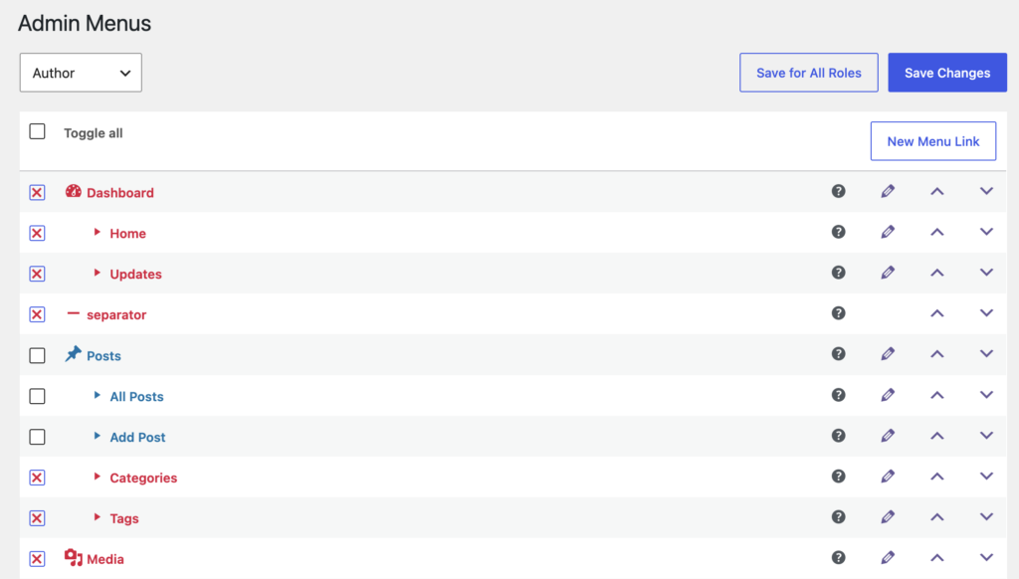
Task: Open help for Posts row
Action: tap(838, 354)
